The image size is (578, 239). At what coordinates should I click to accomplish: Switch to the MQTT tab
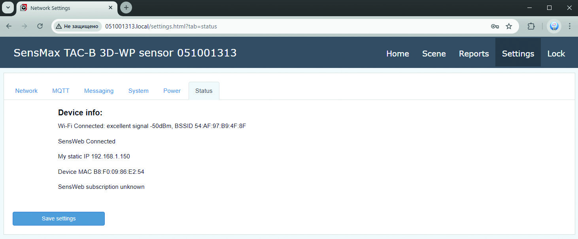point(61,91)
